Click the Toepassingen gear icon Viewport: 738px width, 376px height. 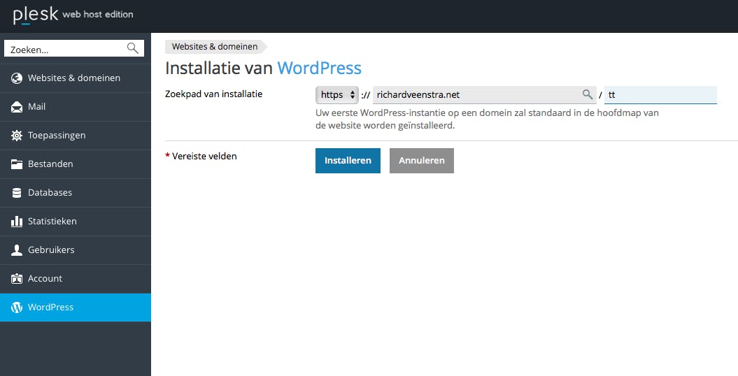(x=17, y=136)
